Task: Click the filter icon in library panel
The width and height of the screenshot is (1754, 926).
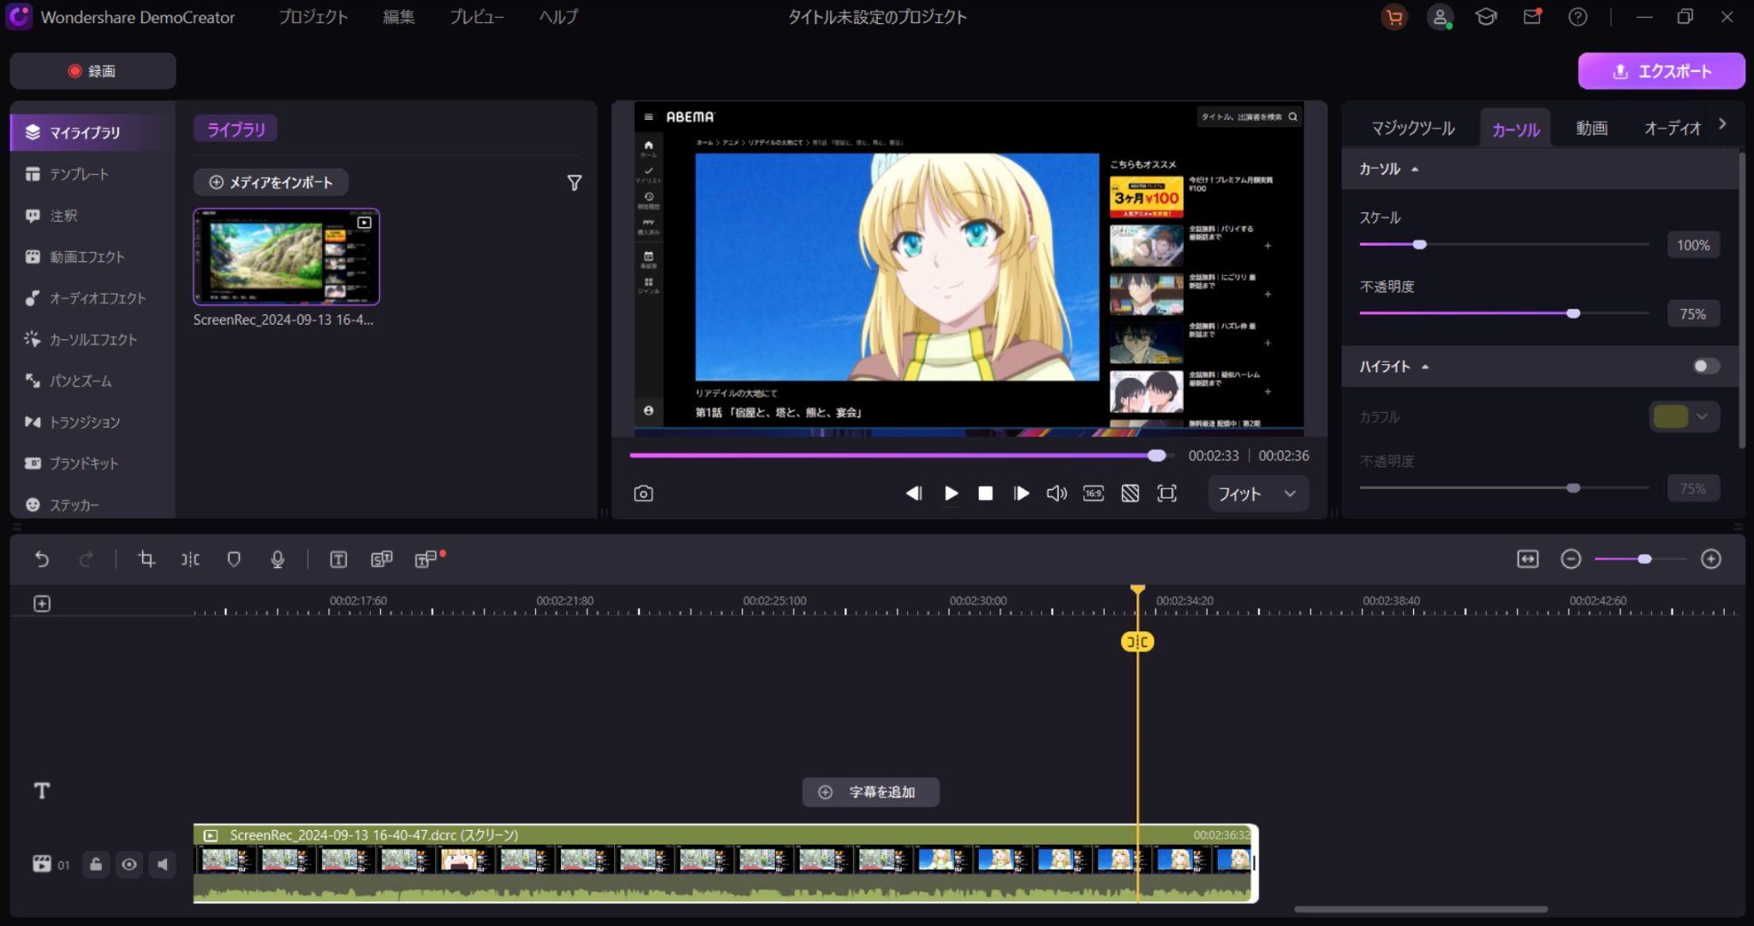Action: (x=575, y=182)
